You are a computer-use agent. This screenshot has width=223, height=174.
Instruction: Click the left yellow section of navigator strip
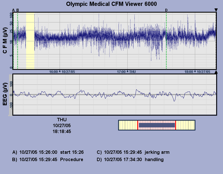[x=128, y=125]
